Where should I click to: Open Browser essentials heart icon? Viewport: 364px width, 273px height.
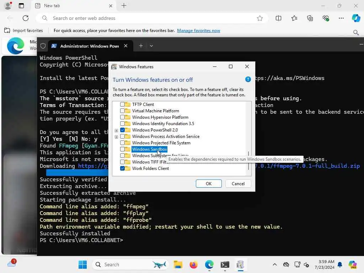coord(326,18)
